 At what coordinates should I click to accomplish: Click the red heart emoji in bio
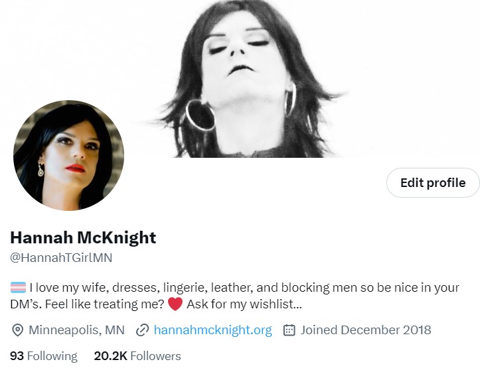coord(175,304)
